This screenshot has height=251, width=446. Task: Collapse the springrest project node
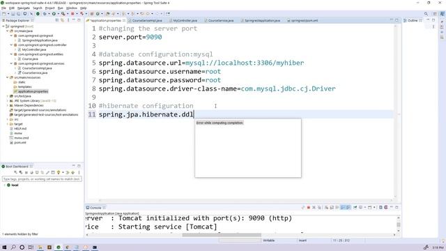(x=3, y=26)
